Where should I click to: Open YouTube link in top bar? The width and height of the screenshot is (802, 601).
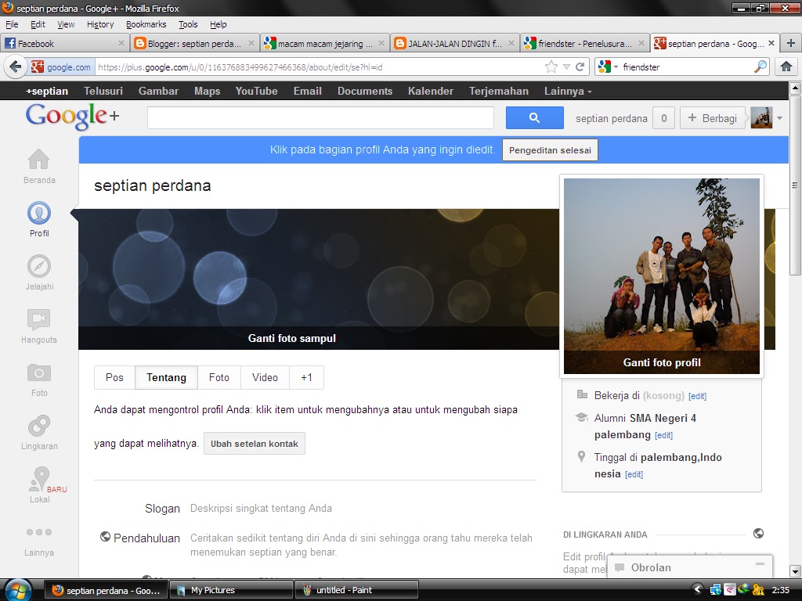pos(256,91)
